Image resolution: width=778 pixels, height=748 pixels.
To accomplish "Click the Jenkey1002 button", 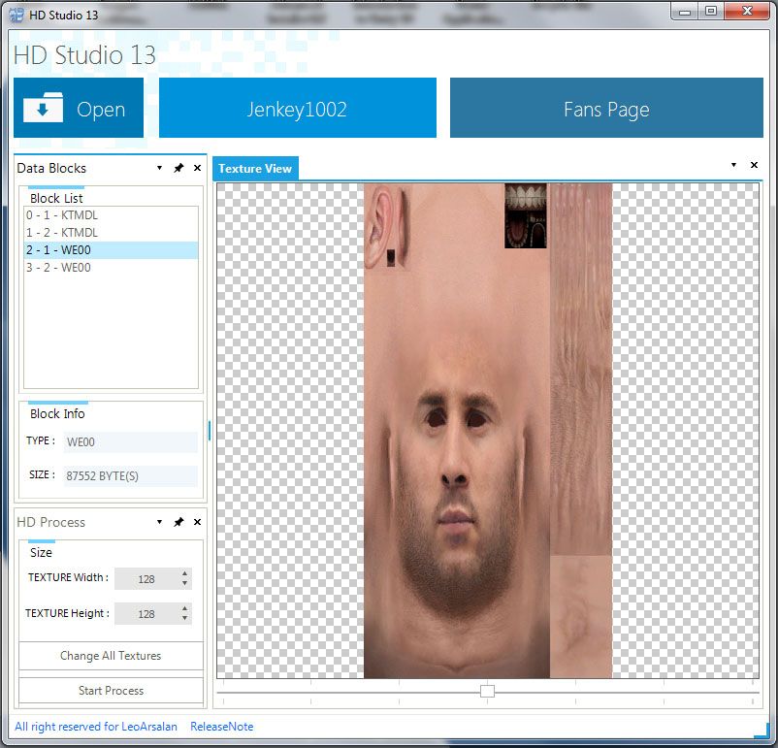I will coord(297,109).
